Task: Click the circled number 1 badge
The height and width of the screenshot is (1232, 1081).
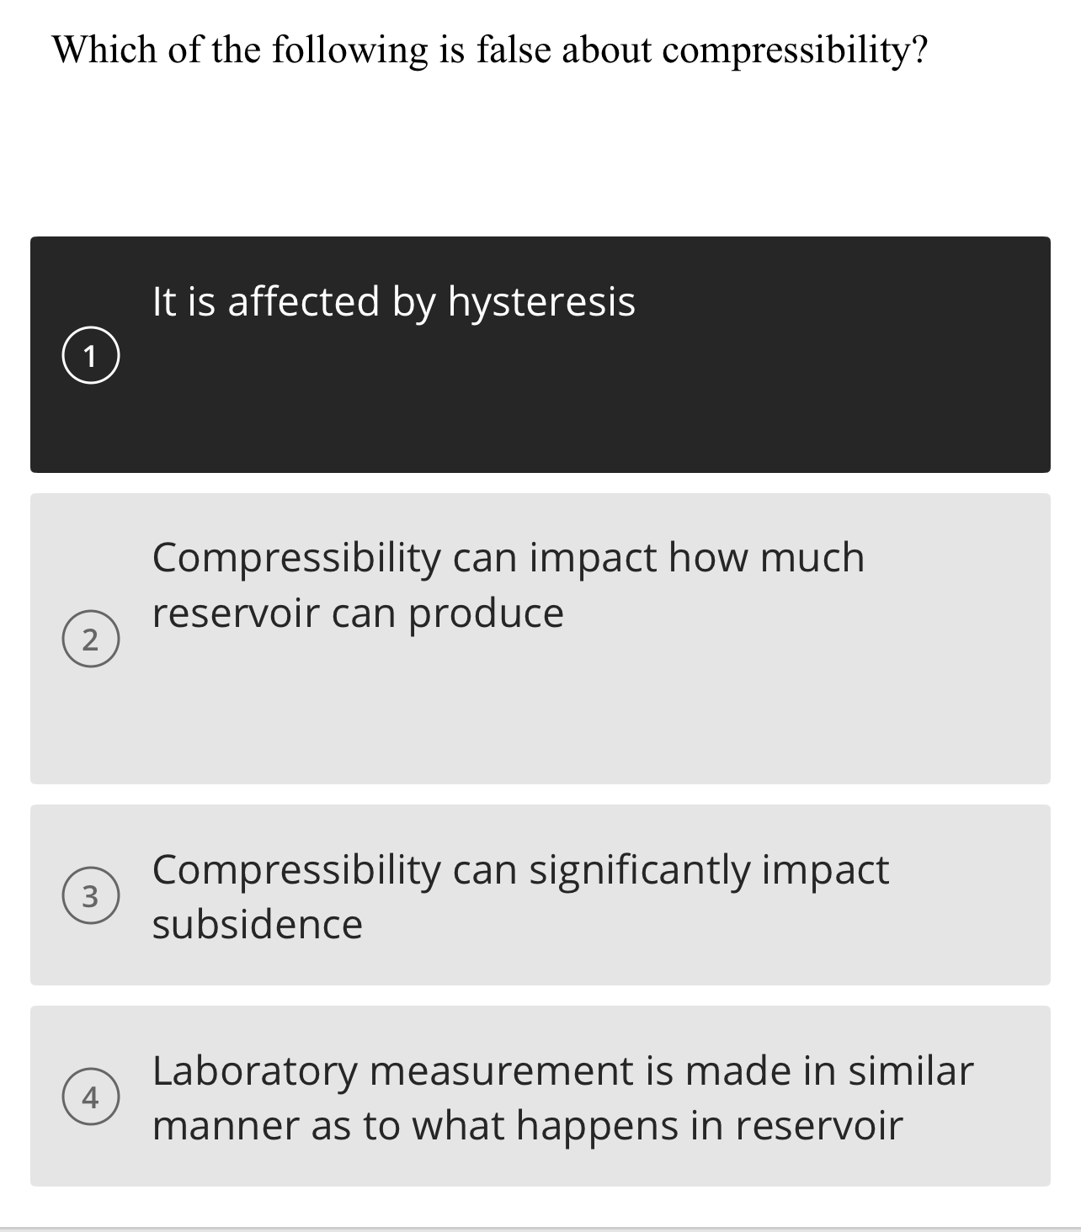Action: coord(92,353)
